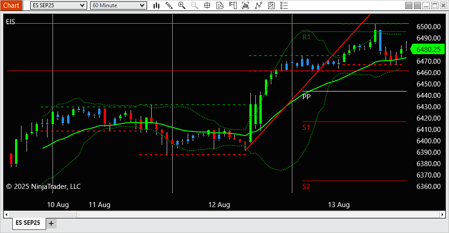Click the right scroll arrow
Screen dimensions: 449x233
pyautogui.click(x=443, y=214)
